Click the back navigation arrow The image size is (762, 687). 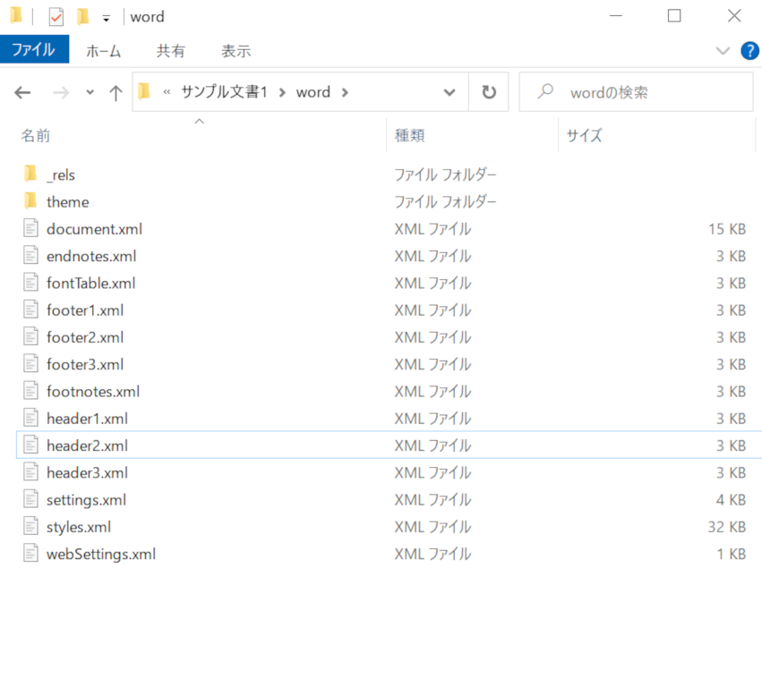(x=23, y=92)
